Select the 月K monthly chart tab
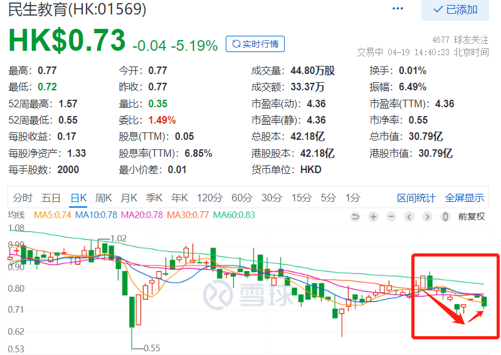This screenshot has width=501, height=355. click(x=129, y=198)
